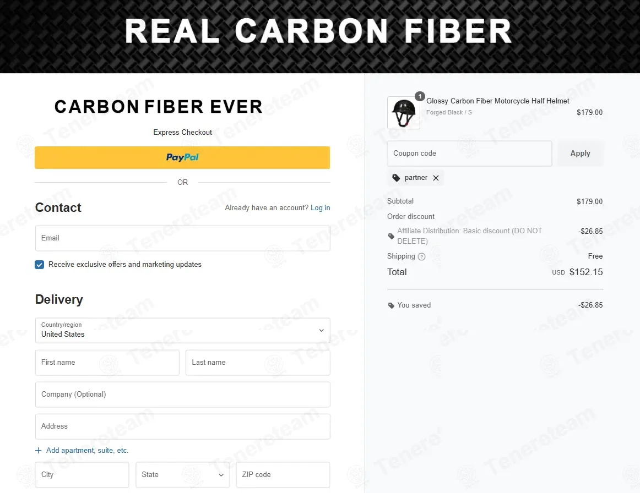Click the Country/region chevron arrow
Screen dimensions: 640x493
tap(322, 330)
